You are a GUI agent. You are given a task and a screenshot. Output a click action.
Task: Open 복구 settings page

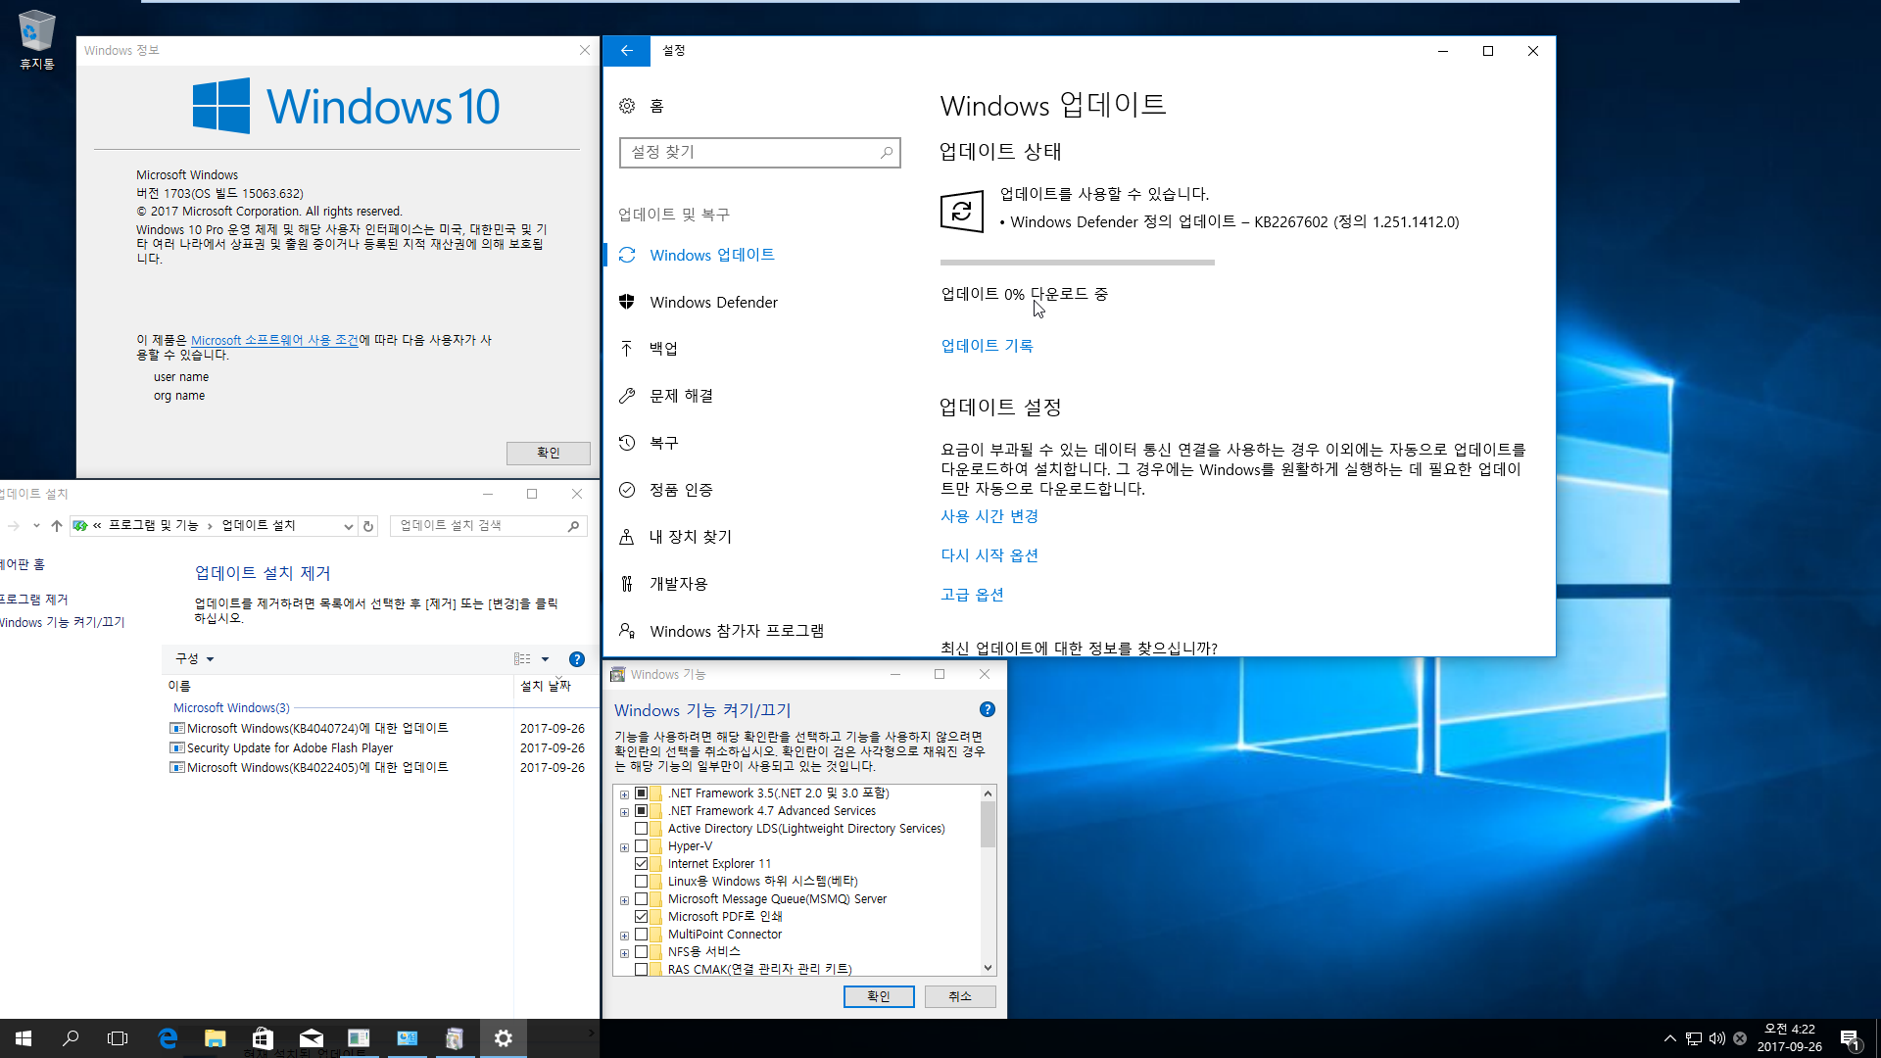(x=663, y=443)
